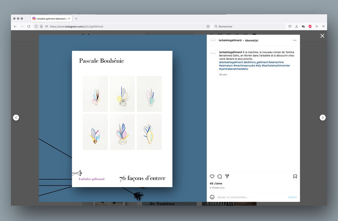The height and width of the screenshot is (221, 338).
Task: Click the Publier button
Action: tap(292, 197)
